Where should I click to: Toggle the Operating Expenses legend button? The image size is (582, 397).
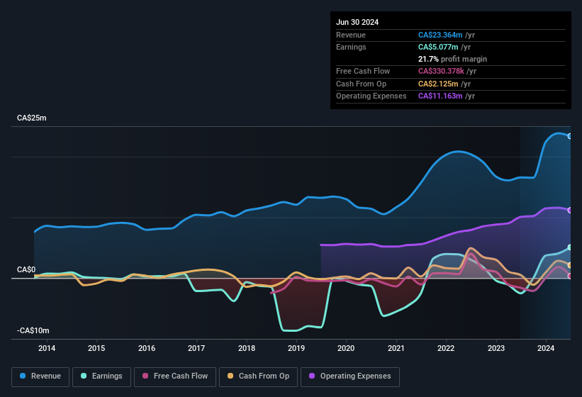[x=349, y=376]
